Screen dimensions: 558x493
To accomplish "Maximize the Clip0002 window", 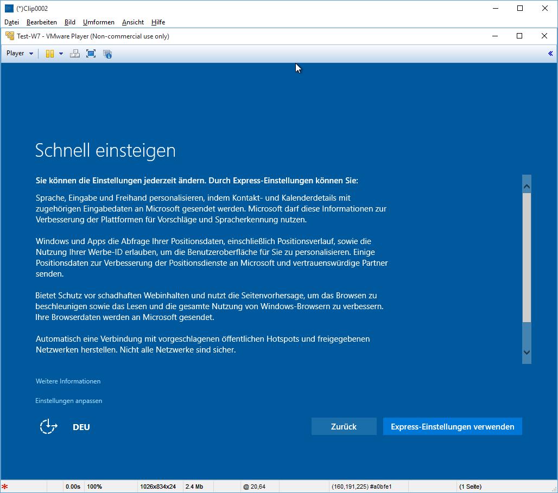I will (x=520, y=8).
